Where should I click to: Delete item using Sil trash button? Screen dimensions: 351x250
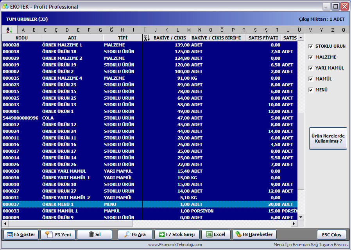(x=95, y=234)
